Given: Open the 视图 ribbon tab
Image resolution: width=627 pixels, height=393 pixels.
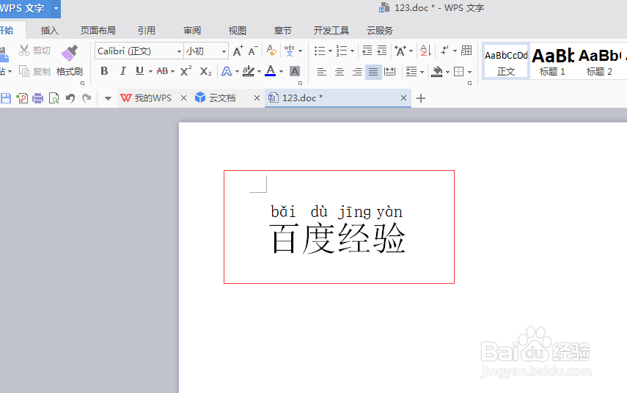Looking at the screenshot, I should (237, 30).
